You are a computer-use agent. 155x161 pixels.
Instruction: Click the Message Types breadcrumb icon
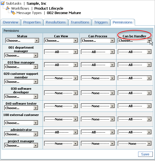pos(13,13)
